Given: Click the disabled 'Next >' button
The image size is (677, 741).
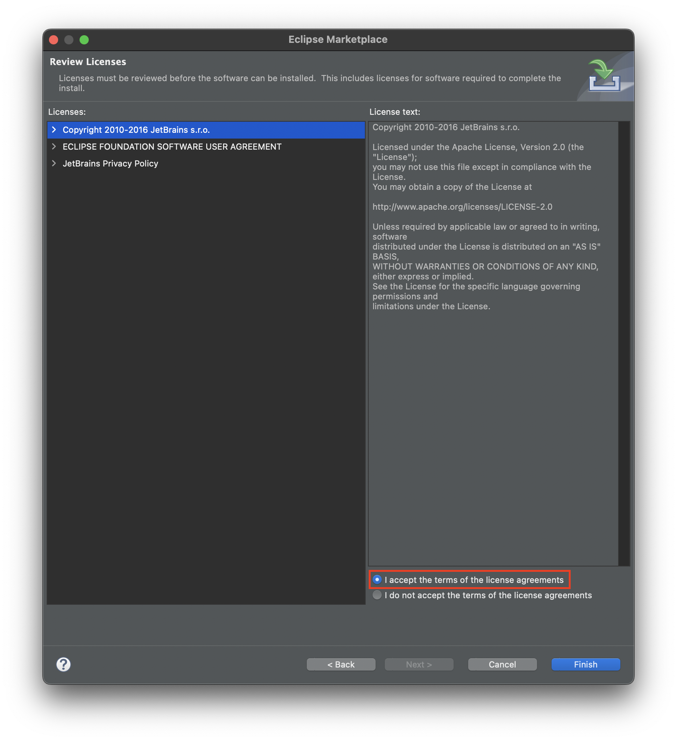Looking at the screenshot, I should 419,664.
